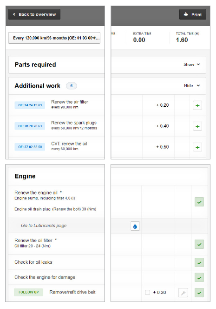Toggle Remove/refit drive belt green checkmark

point(199,293)
